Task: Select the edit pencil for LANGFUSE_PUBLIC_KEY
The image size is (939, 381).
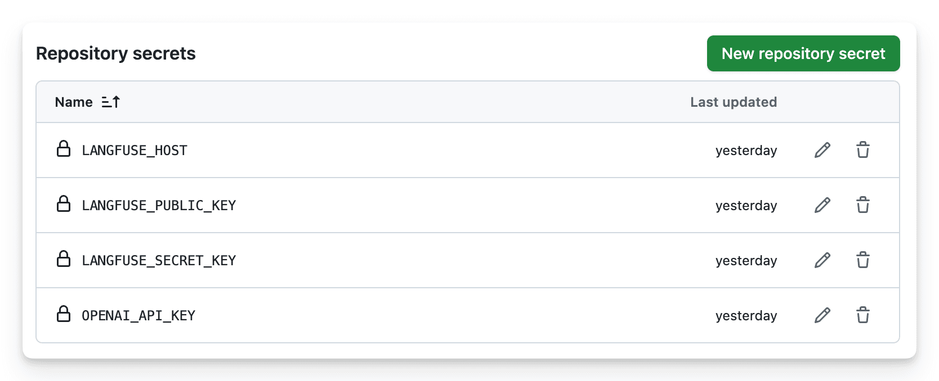Action: click(x=822, y=205)
